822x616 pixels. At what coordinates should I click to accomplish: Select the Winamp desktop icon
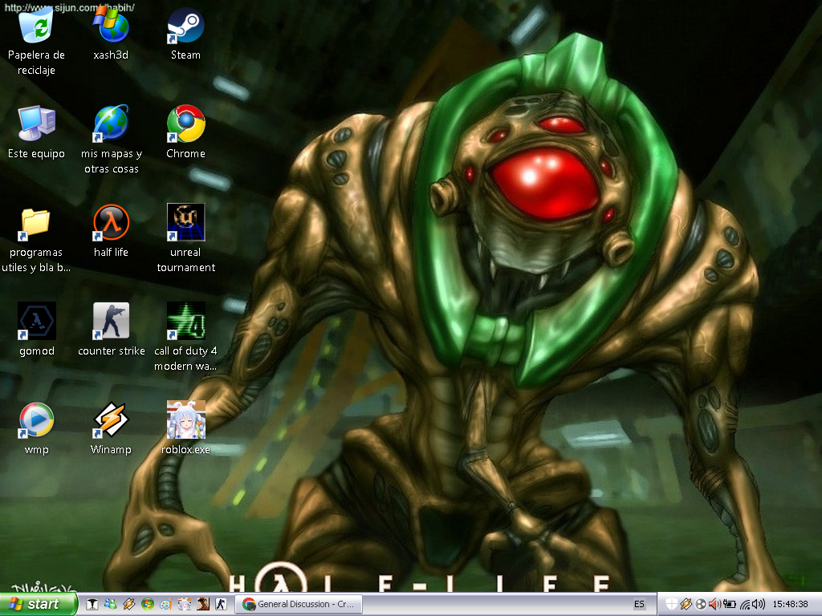point(111,420)
